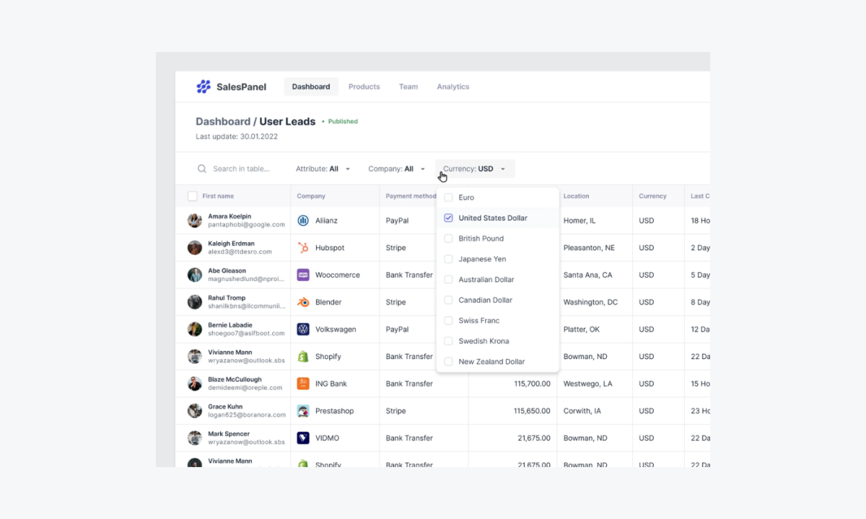Select the Volkswagen company icon

point(302,329)
